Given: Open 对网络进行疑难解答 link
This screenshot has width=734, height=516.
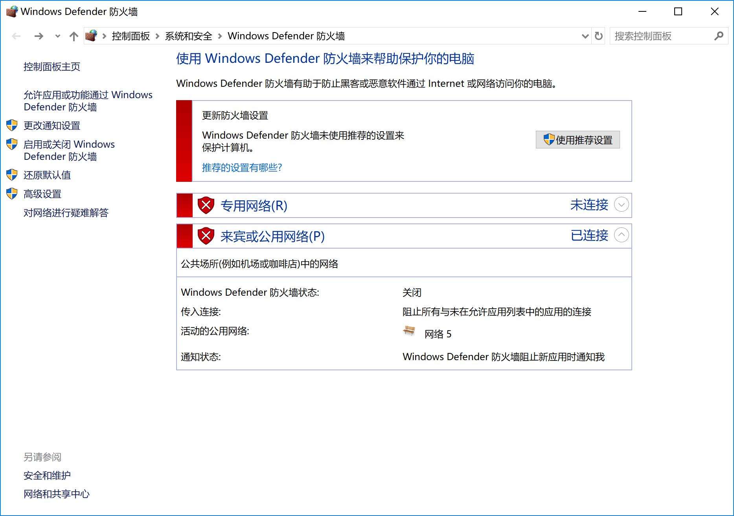Looking at the screenshot, I should [66, 213].
